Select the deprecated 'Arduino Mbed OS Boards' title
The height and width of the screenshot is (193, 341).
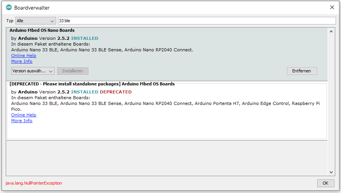pos(92,84)
